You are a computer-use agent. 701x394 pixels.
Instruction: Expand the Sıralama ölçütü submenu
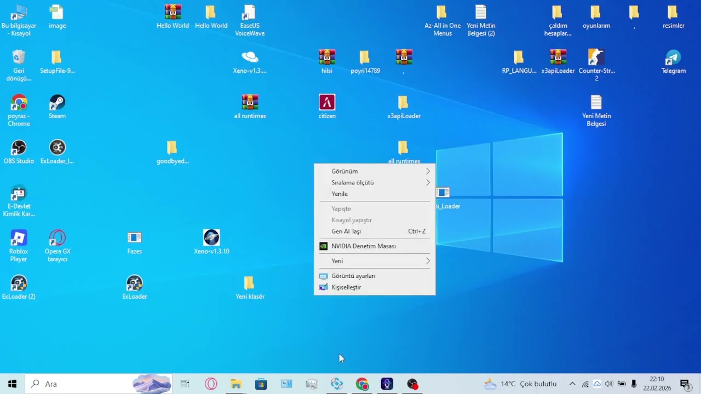coord(375,183)
